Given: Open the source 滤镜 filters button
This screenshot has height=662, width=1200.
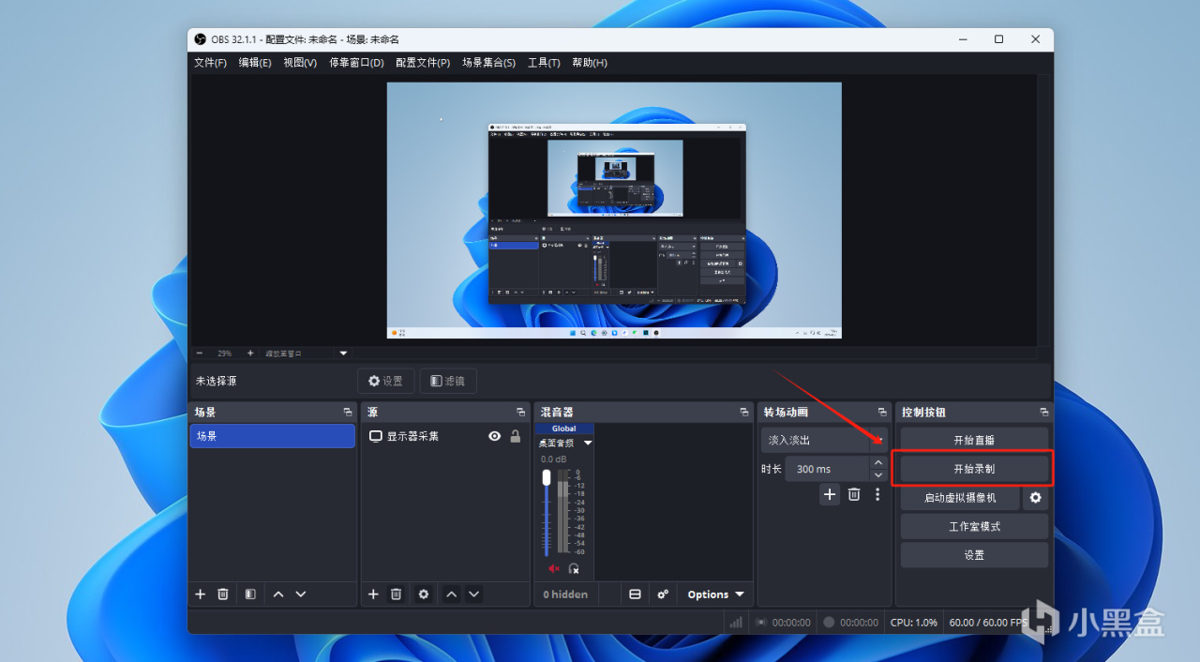Looking at the screenshot, I should [448, 381].
